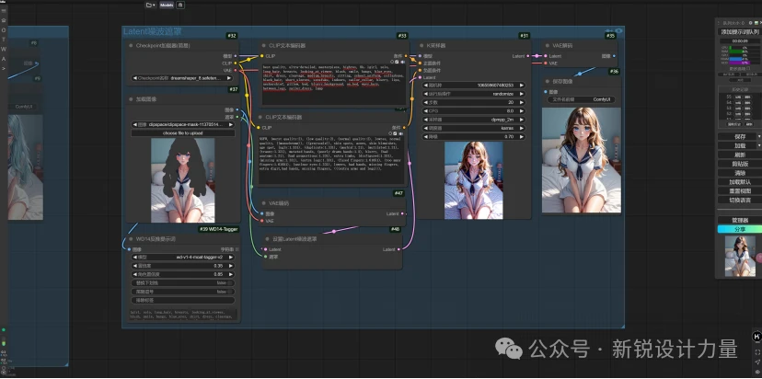This screenshot has height=379, width=762.
Task: Open the 采样器 dpmpp_2m selector
Action: [474, 120]
